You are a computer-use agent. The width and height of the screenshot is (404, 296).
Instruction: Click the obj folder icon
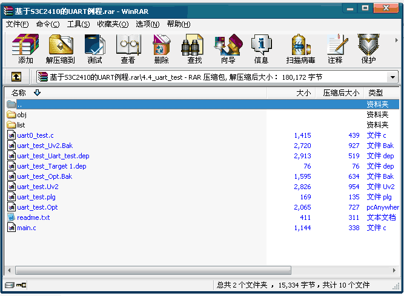[12, 115]
